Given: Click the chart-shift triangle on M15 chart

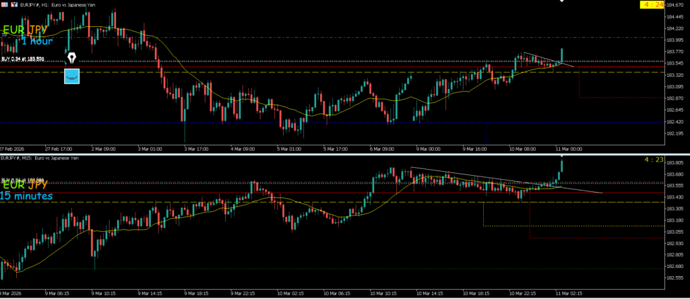Looking at the screenshot, I should pos(561,156).
